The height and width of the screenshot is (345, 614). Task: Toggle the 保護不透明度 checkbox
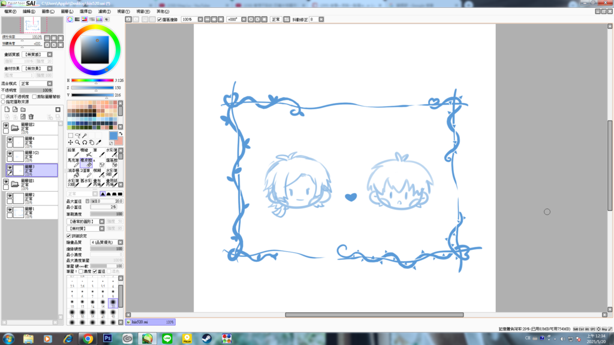tap(3, 96)
